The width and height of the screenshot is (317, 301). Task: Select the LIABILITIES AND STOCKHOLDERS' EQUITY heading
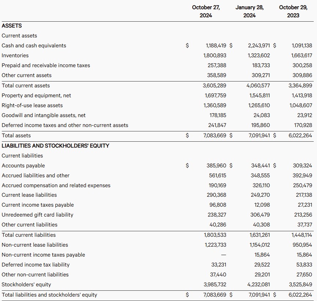coord(55,146)
